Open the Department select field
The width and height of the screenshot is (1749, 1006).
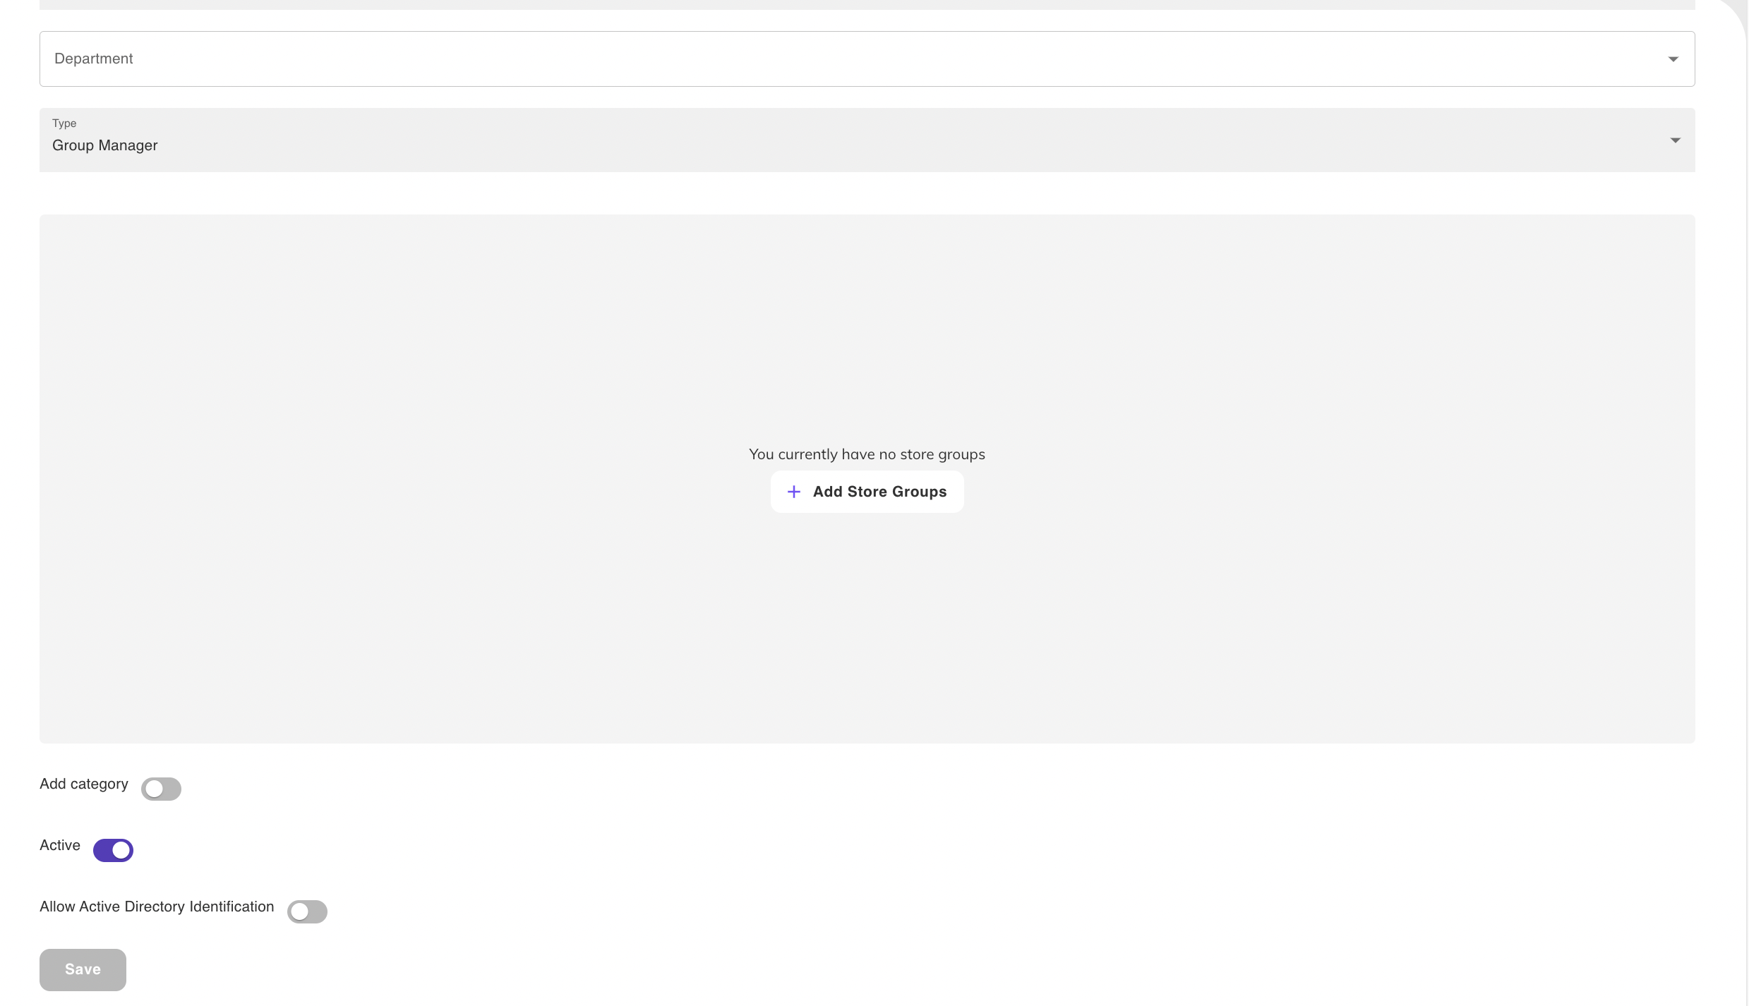(867, 59)
